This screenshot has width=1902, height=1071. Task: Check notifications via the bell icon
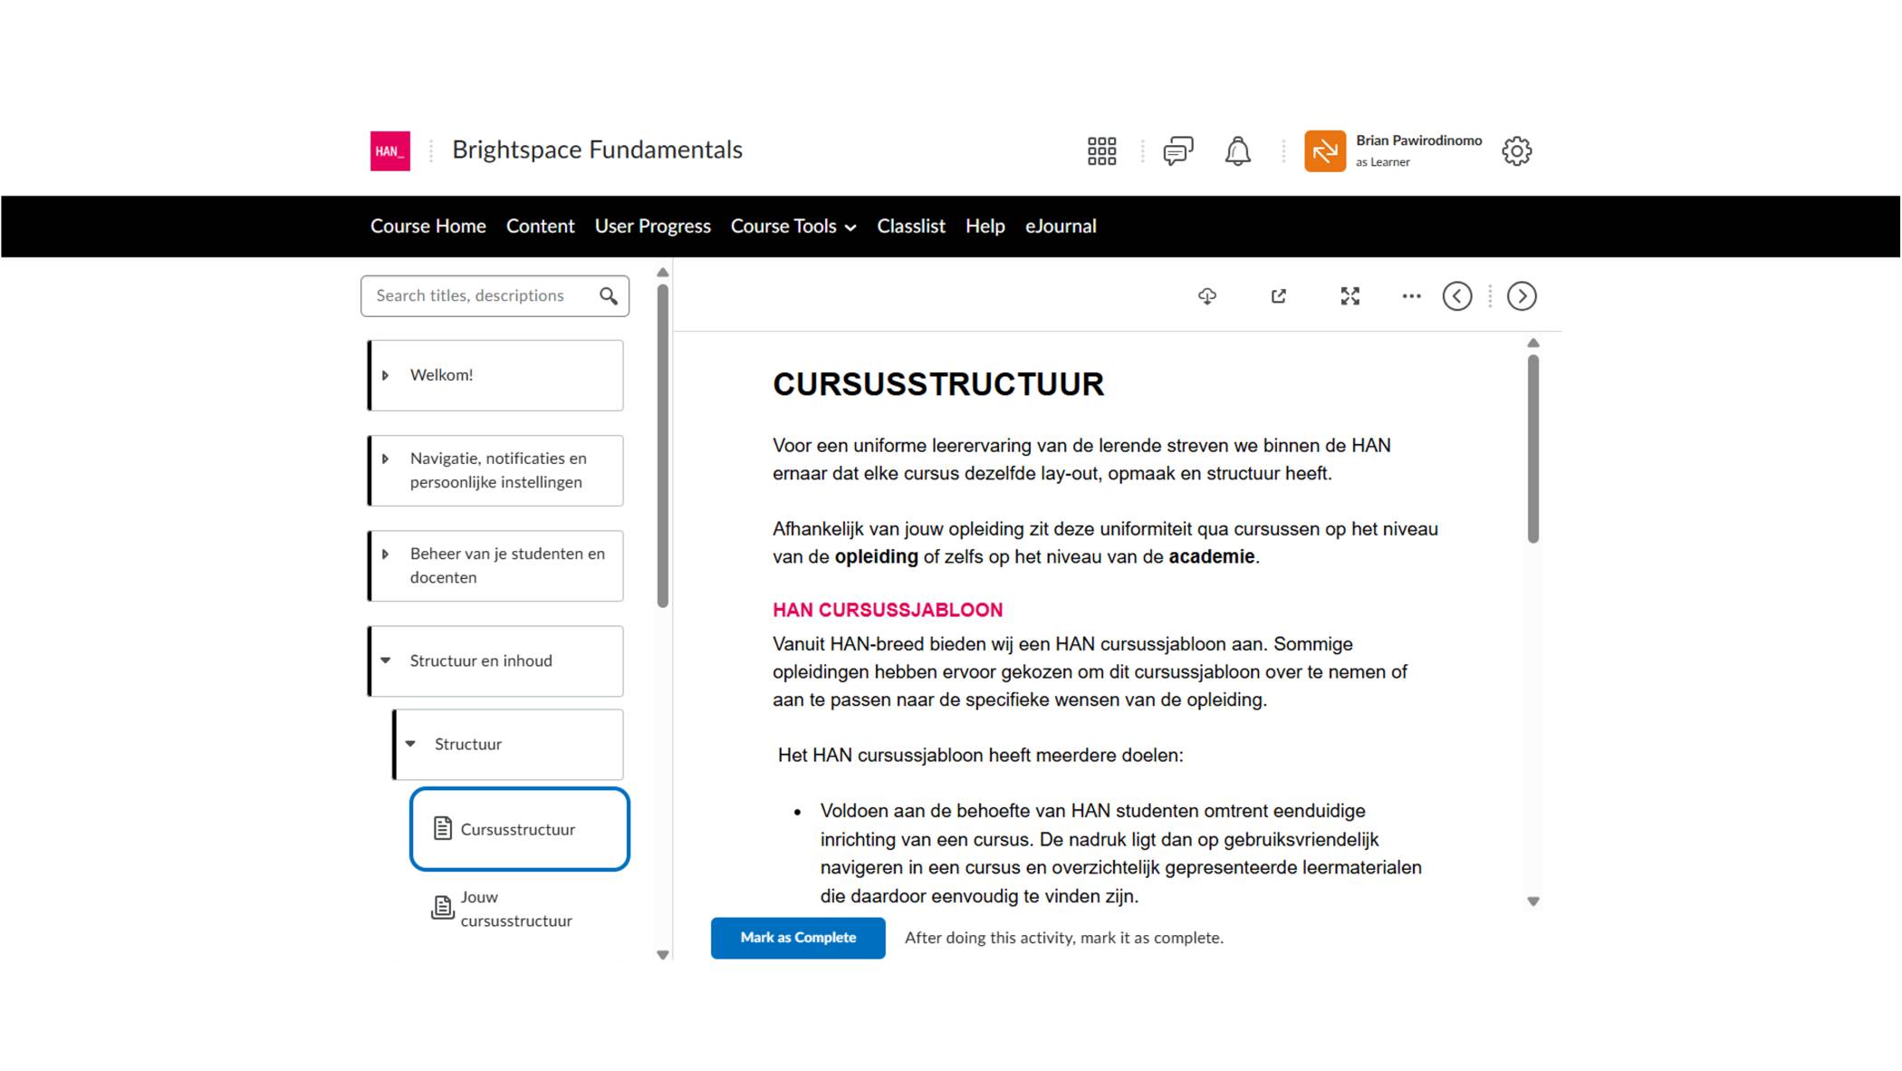pyautogui.click(x=1238, y=150)
